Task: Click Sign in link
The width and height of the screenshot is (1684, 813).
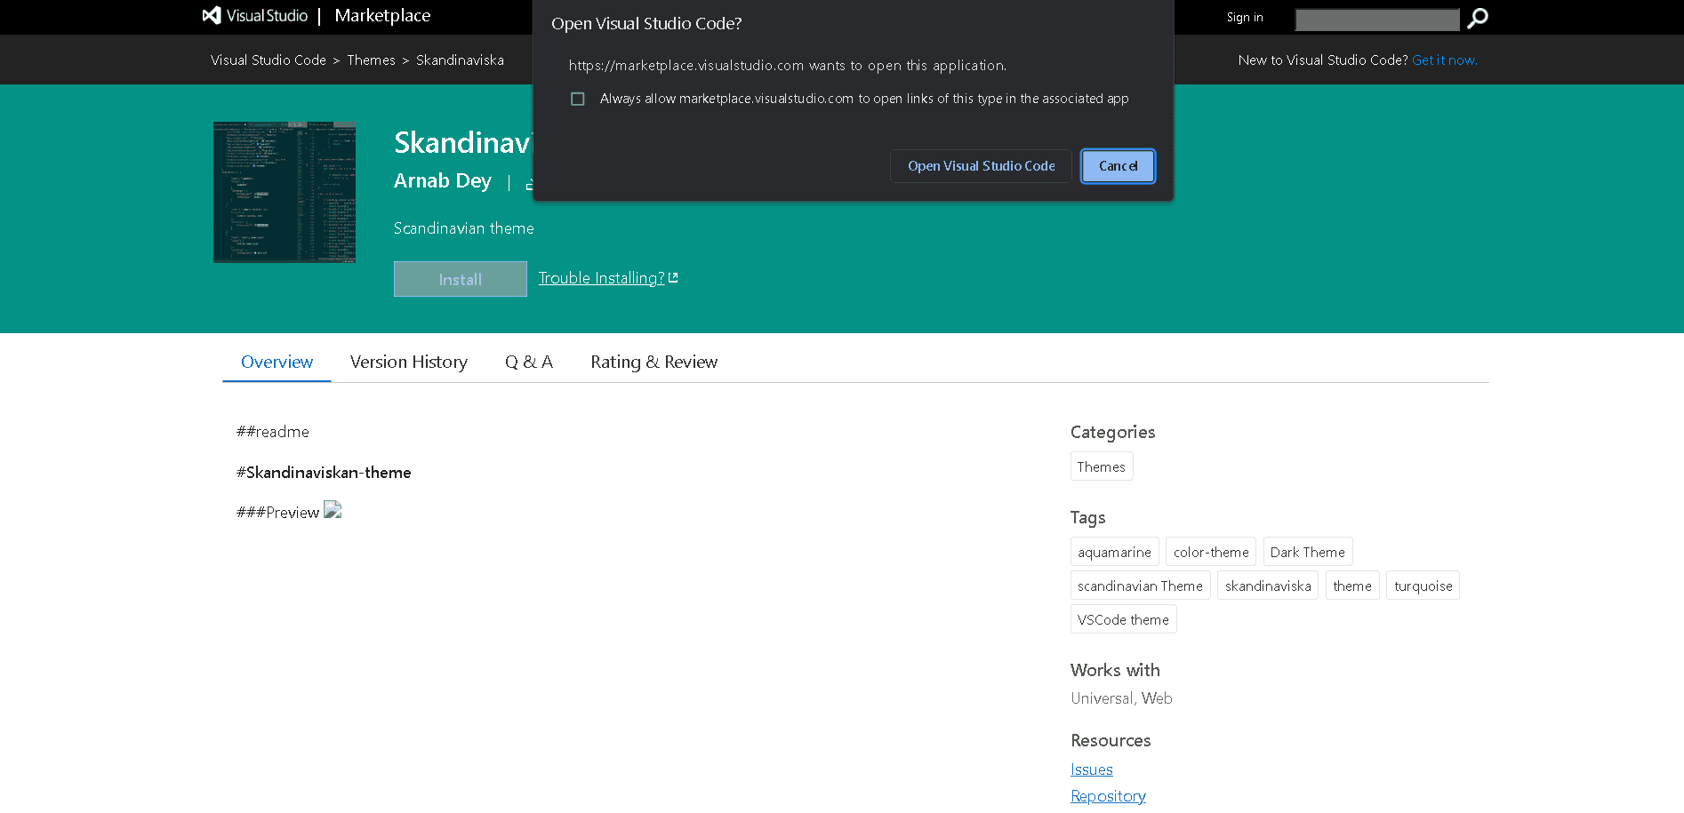Action: click(x=1245, y=18)
